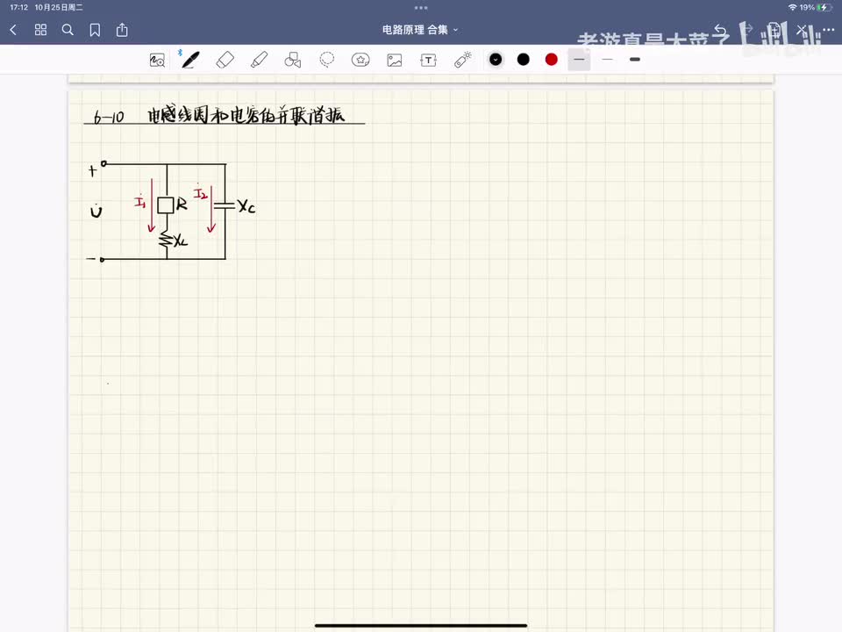This screenshot has width=842, height=632.
Task: Select the zoom window writing tool
Action: (157, 61)
